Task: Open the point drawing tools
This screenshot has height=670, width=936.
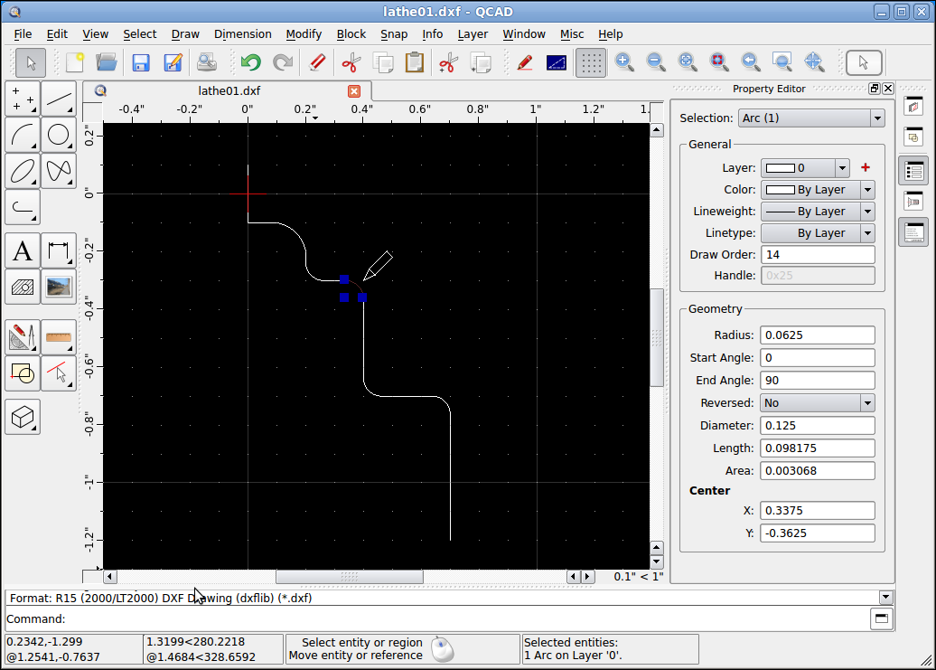Action: point(23,99)
